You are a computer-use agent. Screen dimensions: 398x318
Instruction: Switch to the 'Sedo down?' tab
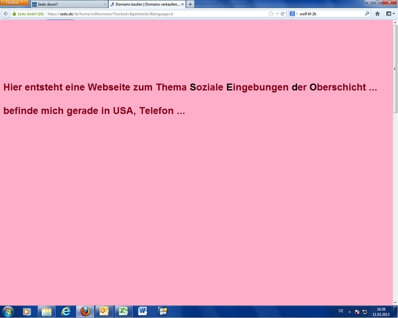pyautogui.click(x=69, y=4)
